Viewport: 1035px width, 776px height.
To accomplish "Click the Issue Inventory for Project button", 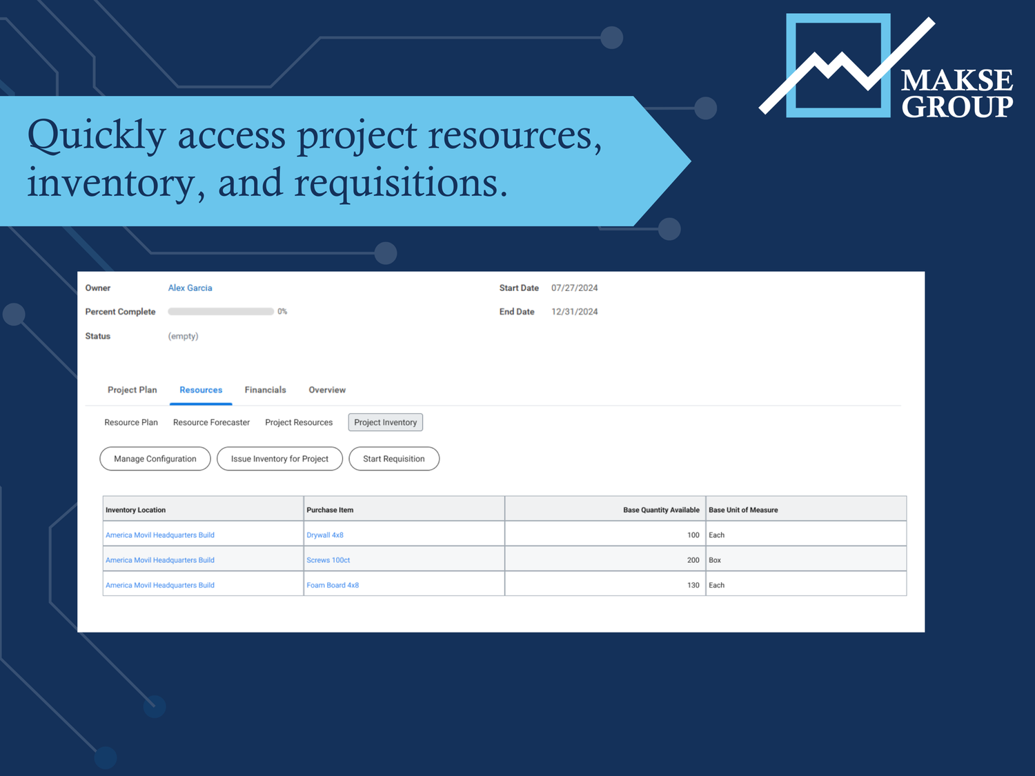I will (x=279, y=459).
